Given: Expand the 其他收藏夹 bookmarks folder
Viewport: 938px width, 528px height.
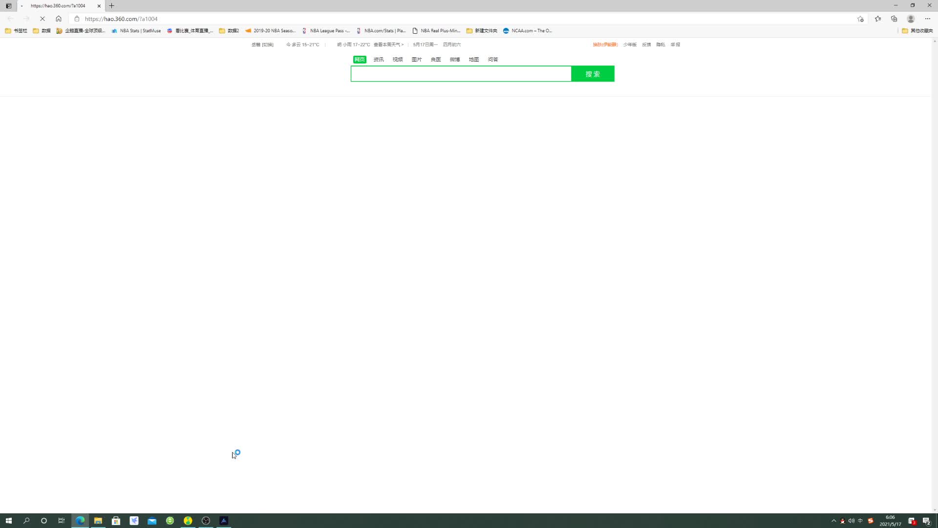Looking at the screenshot, I should [x=917, y=30].
